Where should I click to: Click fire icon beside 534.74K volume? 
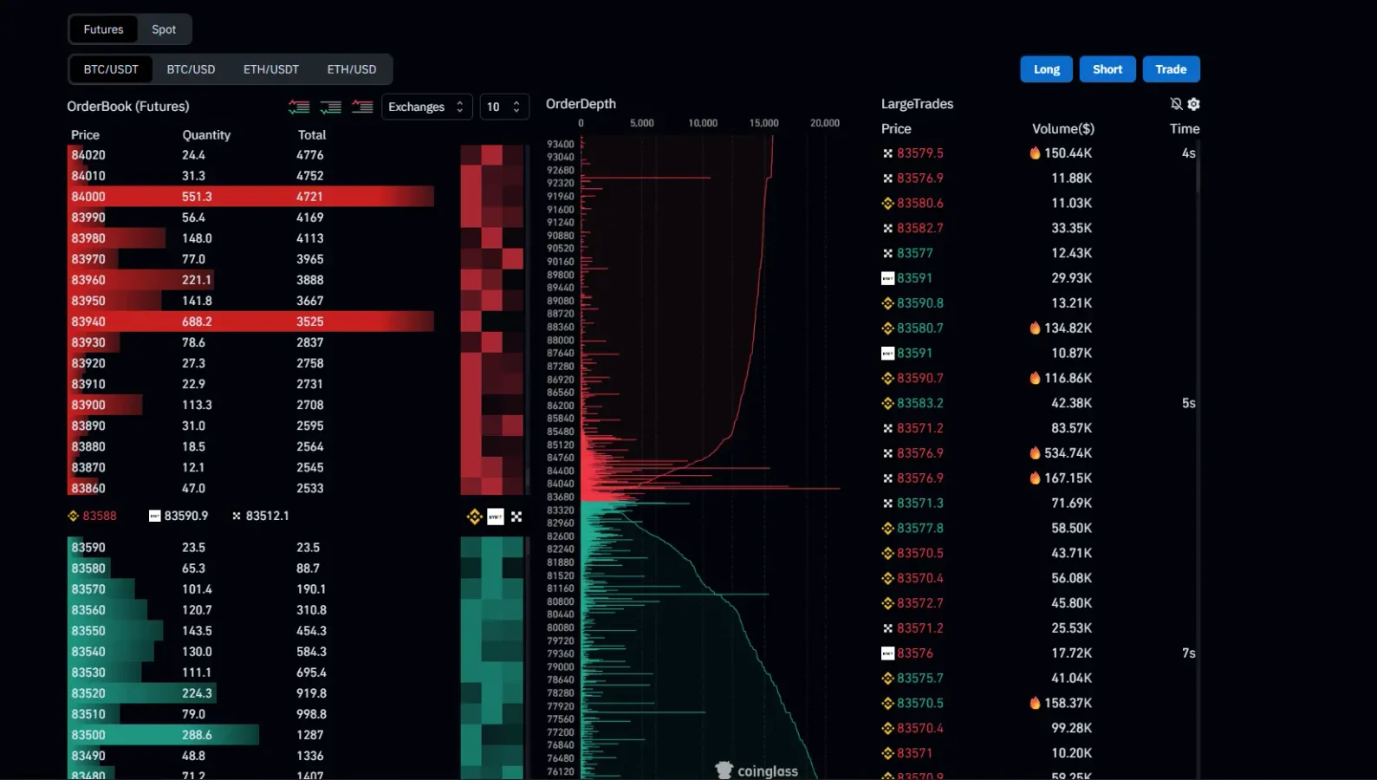point(1035,452)
